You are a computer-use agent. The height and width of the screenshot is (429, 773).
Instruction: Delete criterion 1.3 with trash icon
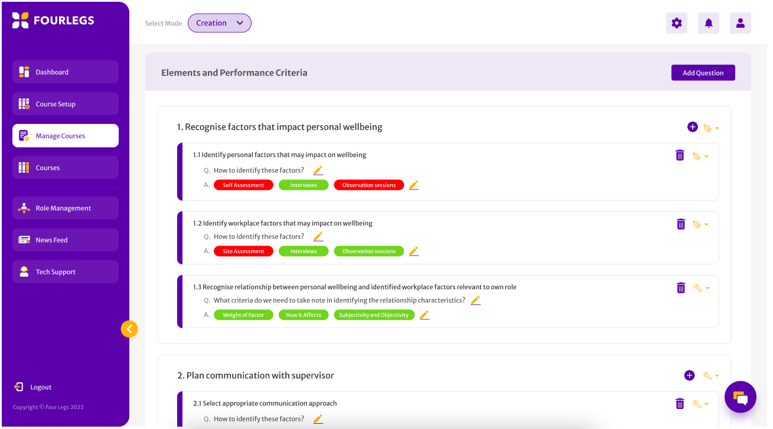[x=681, y=287]
